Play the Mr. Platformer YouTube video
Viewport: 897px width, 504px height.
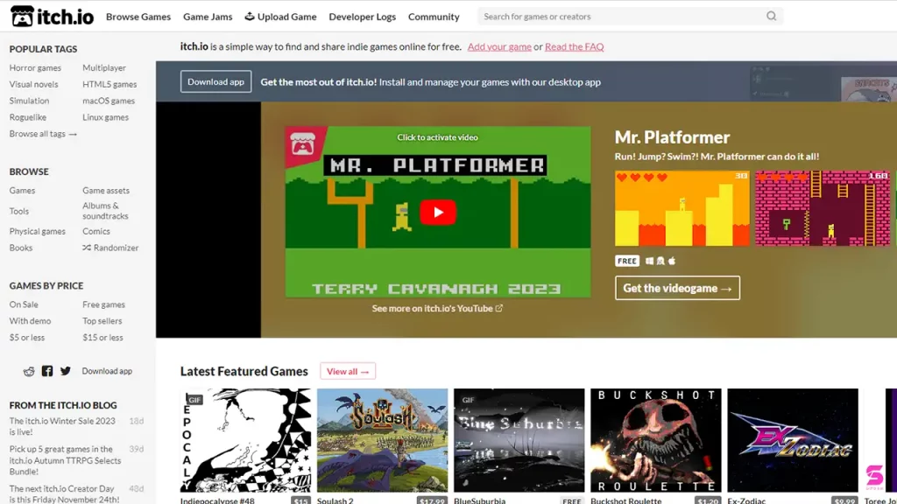pyautogui.click(x=438, y=212)
